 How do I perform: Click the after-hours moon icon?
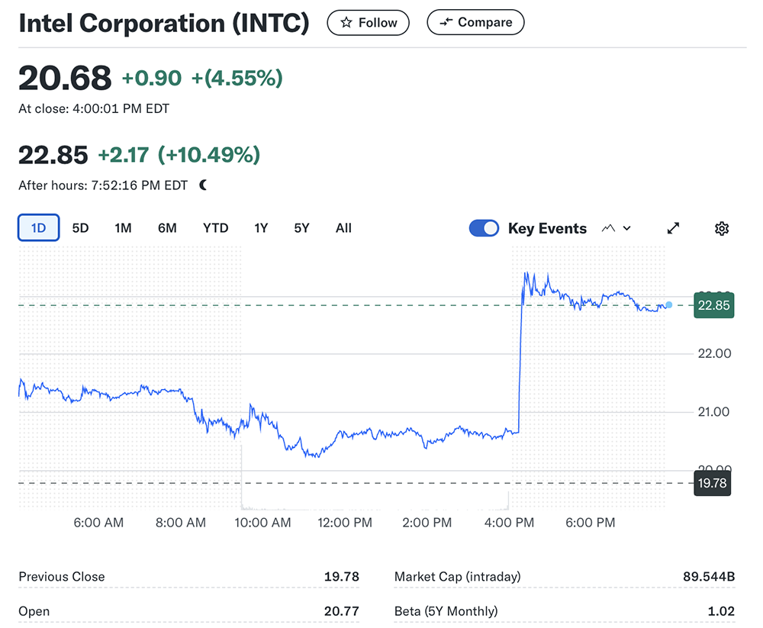point(203,185)
